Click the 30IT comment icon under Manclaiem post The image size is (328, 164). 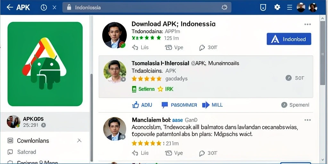tap(202, 153)
